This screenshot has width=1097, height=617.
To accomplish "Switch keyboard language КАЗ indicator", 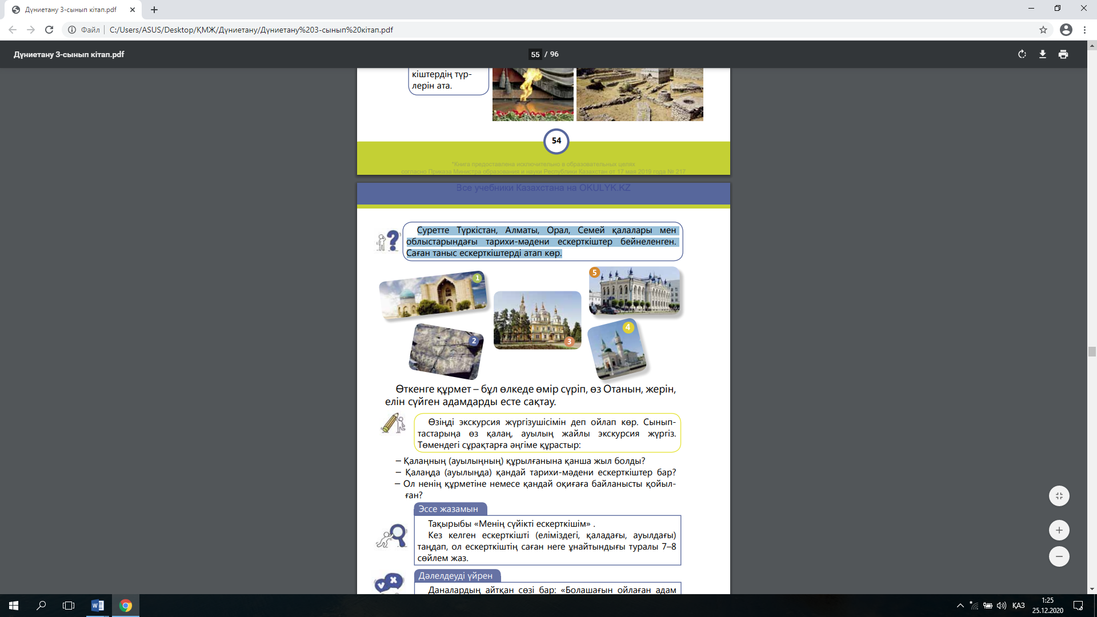I will point(1018,606).
